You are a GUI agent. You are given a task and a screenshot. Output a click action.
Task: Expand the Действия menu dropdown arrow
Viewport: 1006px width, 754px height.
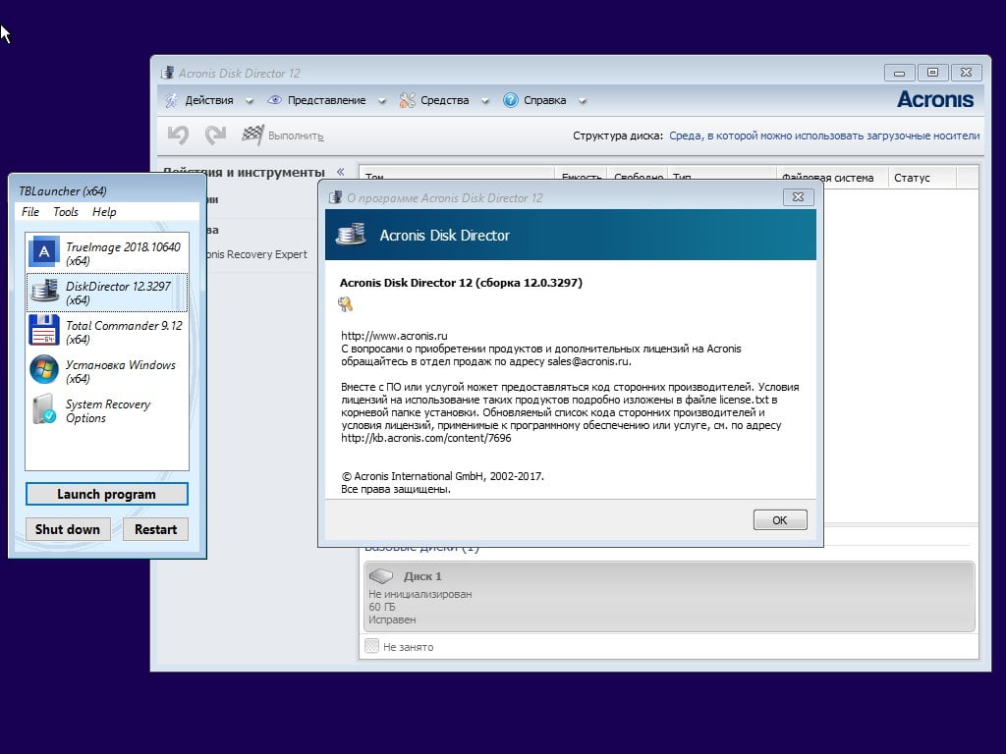pos(249,101)
